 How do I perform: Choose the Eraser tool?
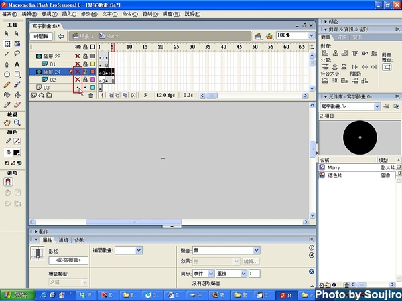pos(17,104)
